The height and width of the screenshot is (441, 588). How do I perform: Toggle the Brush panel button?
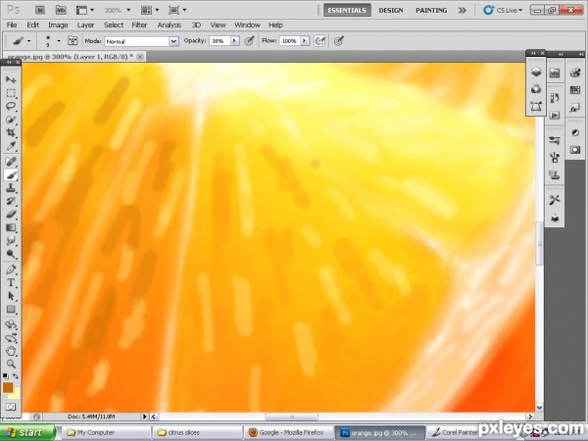point(73,40)
